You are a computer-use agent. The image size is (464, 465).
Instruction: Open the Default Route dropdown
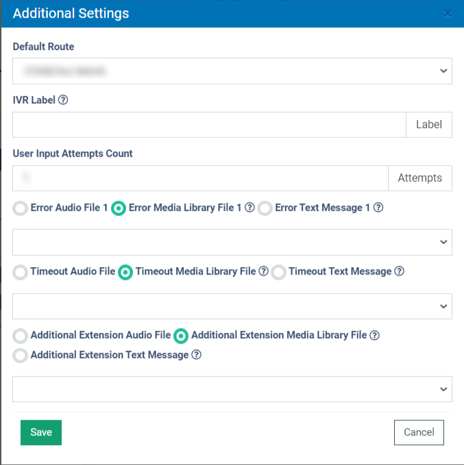click(x=232, y=71)
